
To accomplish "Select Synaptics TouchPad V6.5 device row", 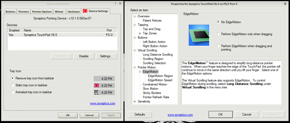I will click(x=62, y=35).
